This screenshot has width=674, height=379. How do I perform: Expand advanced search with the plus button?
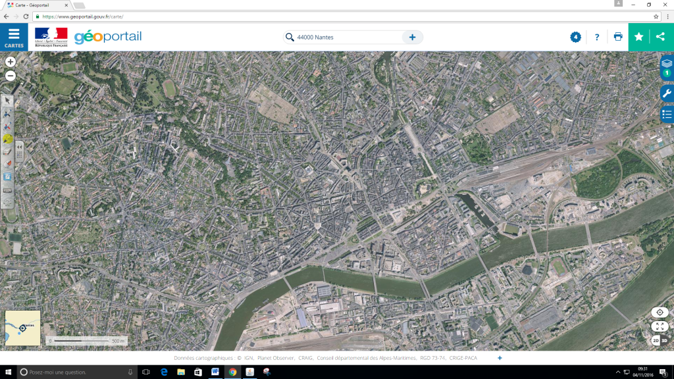click(413, 38)
